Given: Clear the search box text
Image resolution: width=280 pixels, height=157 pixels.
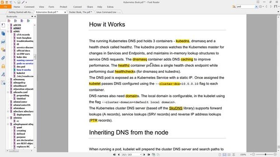Looking at the screenshot, I should 256,7.
